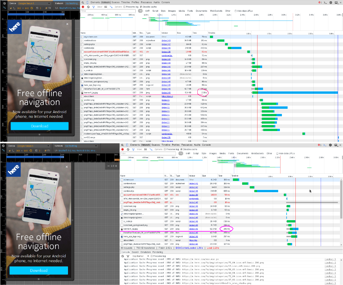Image resolution: width=343 pixels, height=285 pixels.
Task: Click search magnifier in lower DevTools toolbar
Action: click(123, 145)
